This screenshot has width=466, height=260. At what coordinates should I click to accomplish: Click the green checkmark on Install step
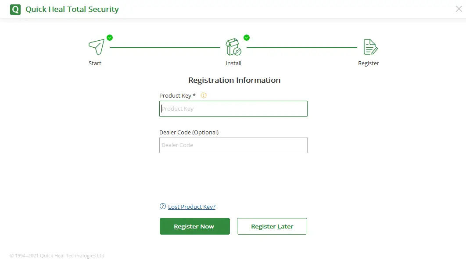click(247, 38)
